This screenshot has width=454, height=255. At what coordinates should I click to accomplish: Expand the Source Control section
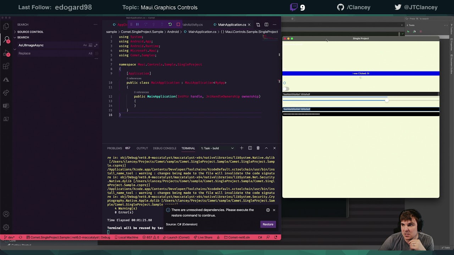(x=30, y=32)
